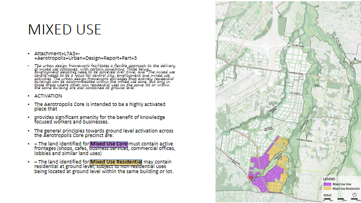Click the SCALE label in the legend
361x203 pixels.
(327, 195)
